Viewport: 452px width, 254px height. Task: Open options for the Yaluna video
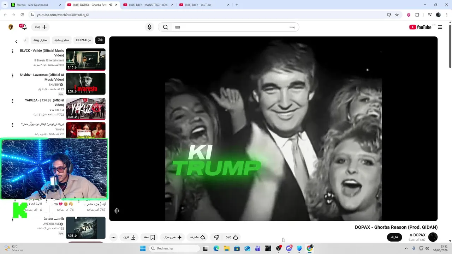point(13,125)
